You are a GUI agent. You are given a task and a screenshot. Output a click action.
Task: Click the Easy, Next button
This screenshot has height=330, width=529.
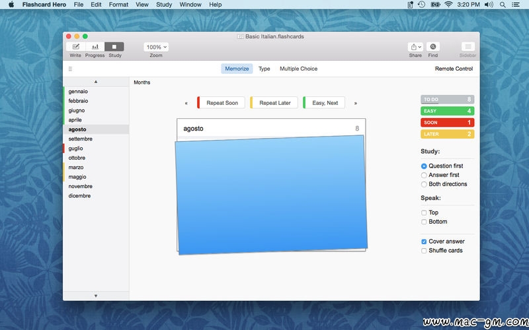point(324,103)
